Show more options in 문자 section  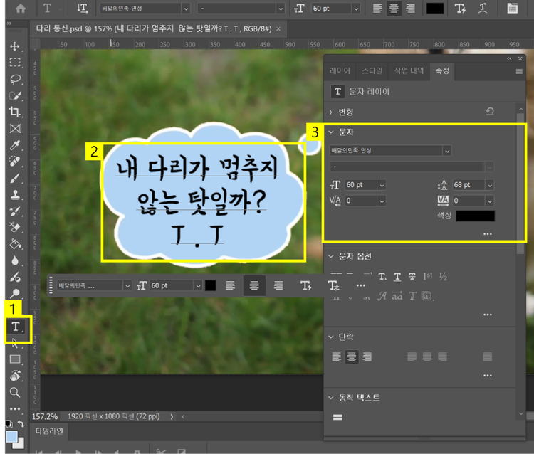(488, 234)
